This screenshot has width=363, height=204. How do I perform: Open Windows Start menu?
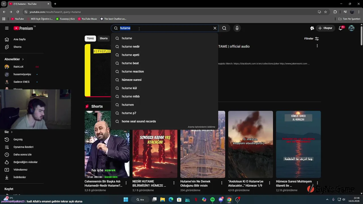pos(126,199)
